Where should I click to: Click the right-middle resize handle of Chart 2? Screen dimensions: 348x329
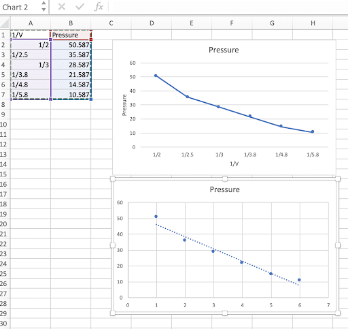pos(338,245)
